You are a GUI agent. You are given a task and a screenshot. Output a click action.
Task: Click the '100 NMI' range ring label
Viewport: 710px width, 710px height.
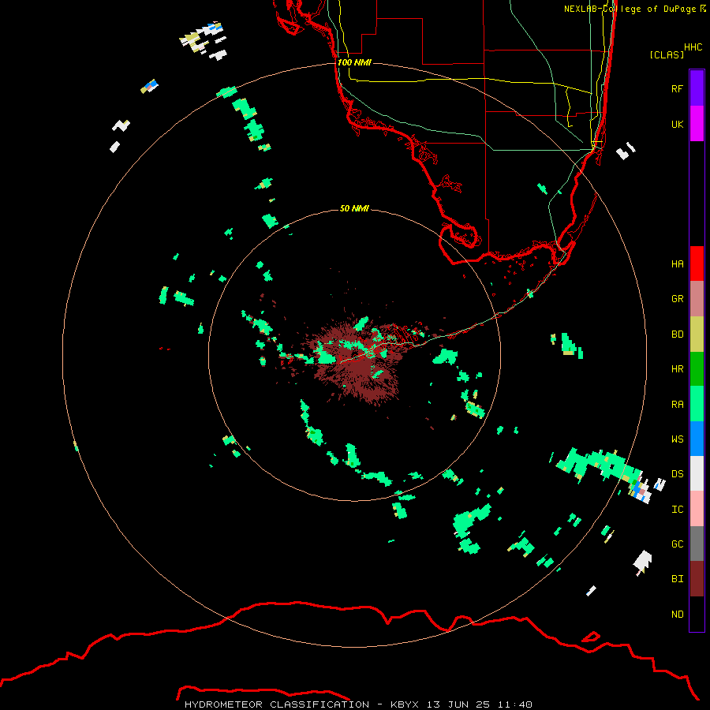(x=354, y=62)
